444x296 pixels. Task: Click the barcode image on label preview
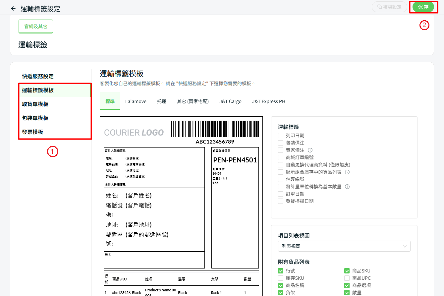pos(215,129)
